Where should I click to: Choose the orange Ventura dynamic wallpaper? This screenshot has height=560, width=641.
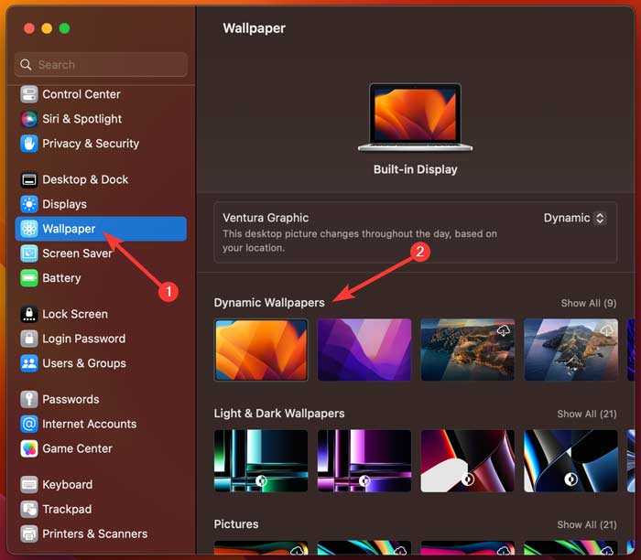pos(261,350)
